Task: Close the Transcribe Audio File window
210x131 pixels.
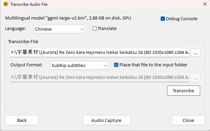Action: [205, 4]
